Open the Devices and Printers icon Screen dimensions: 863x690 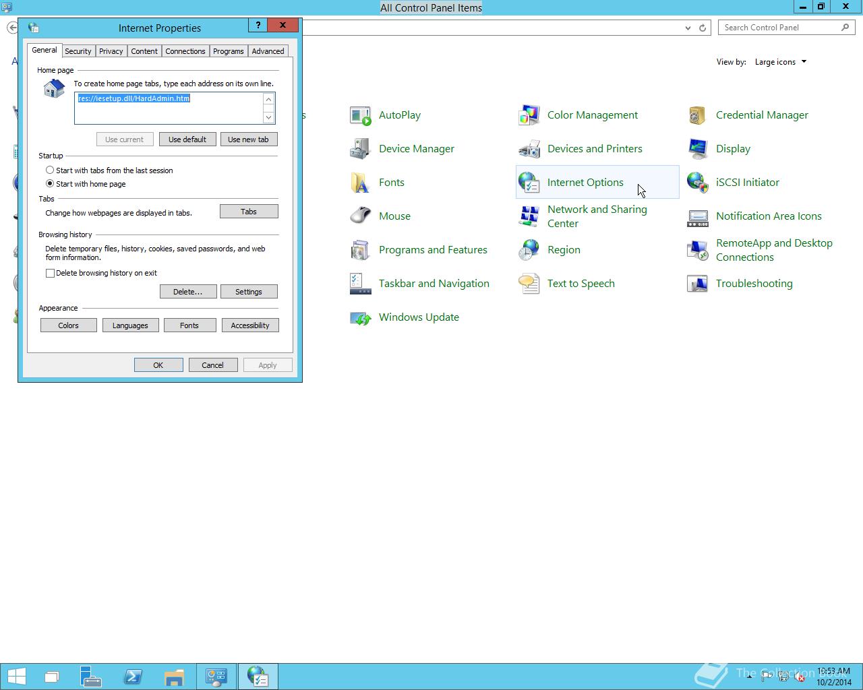tap(529, 149)
